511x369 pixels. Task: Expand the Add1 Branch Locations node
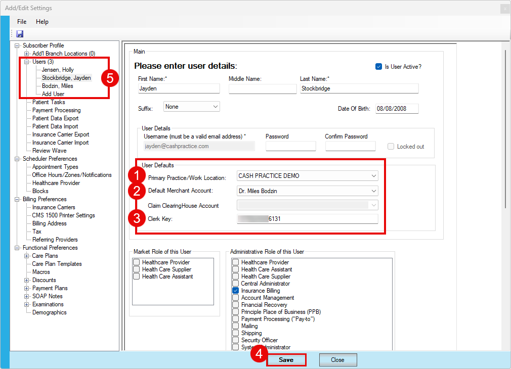tap(27, 54)
